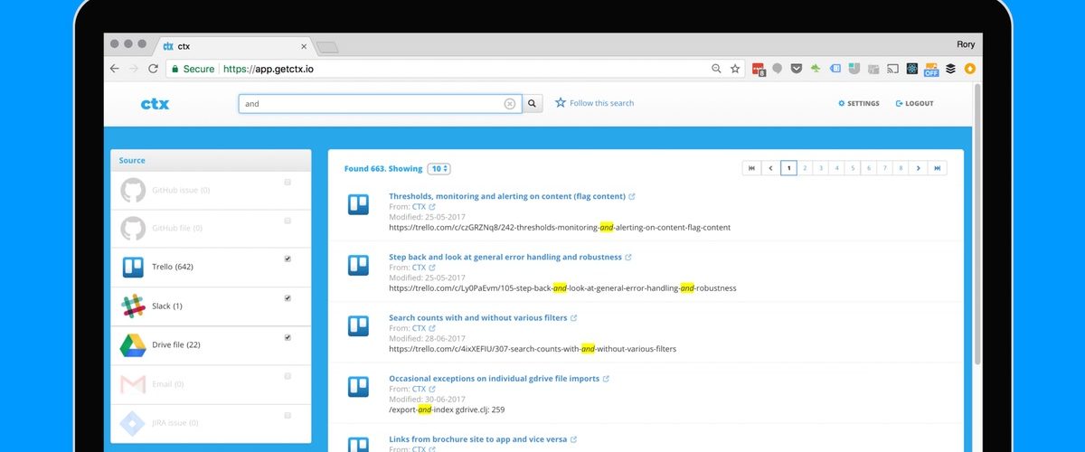Uncheck the Trello (642) source checkbox
Screen dimensions: 1085x452
288,259
